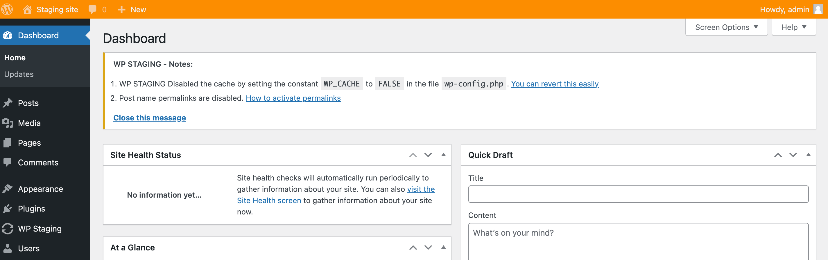Click 'Close this message' link
This screenshot has height=260, width=828.
point(149,118)
